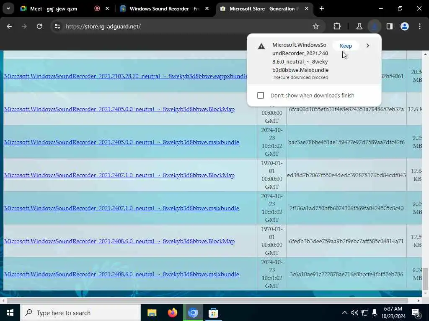Open the 2021.2408.6.0 BlockMap link

119,241
